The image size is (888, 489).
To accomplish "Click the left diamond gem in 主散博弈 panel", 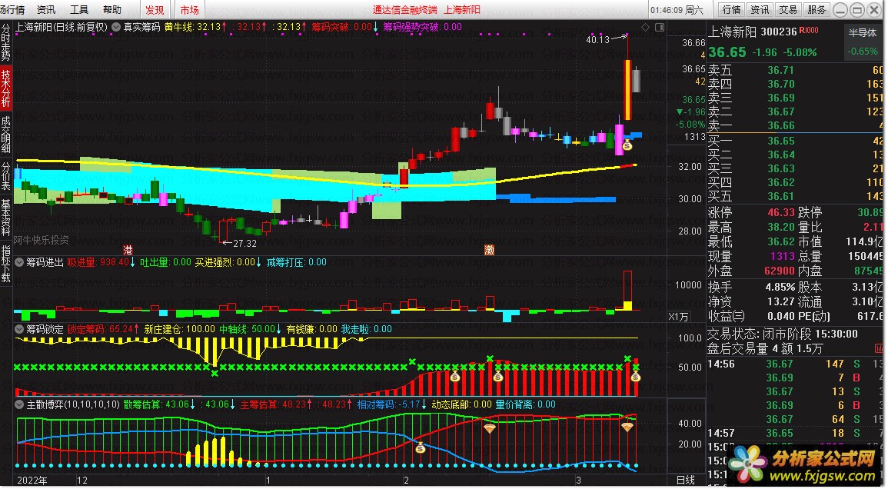I will (x=489, y=427).
